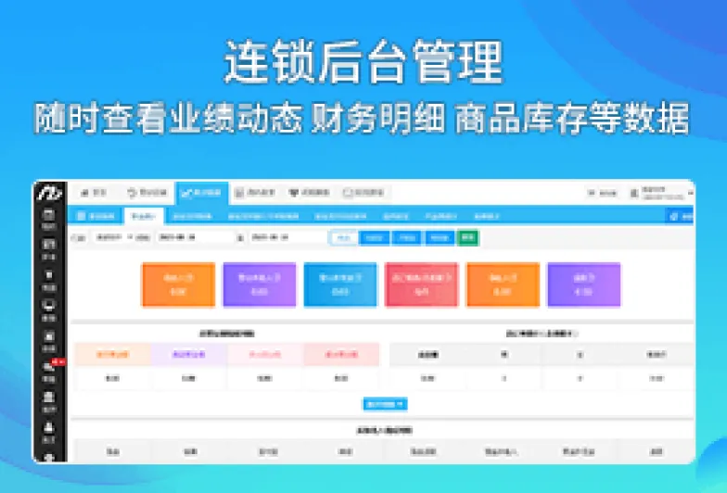Click the end date input field

tap(286, 237)
